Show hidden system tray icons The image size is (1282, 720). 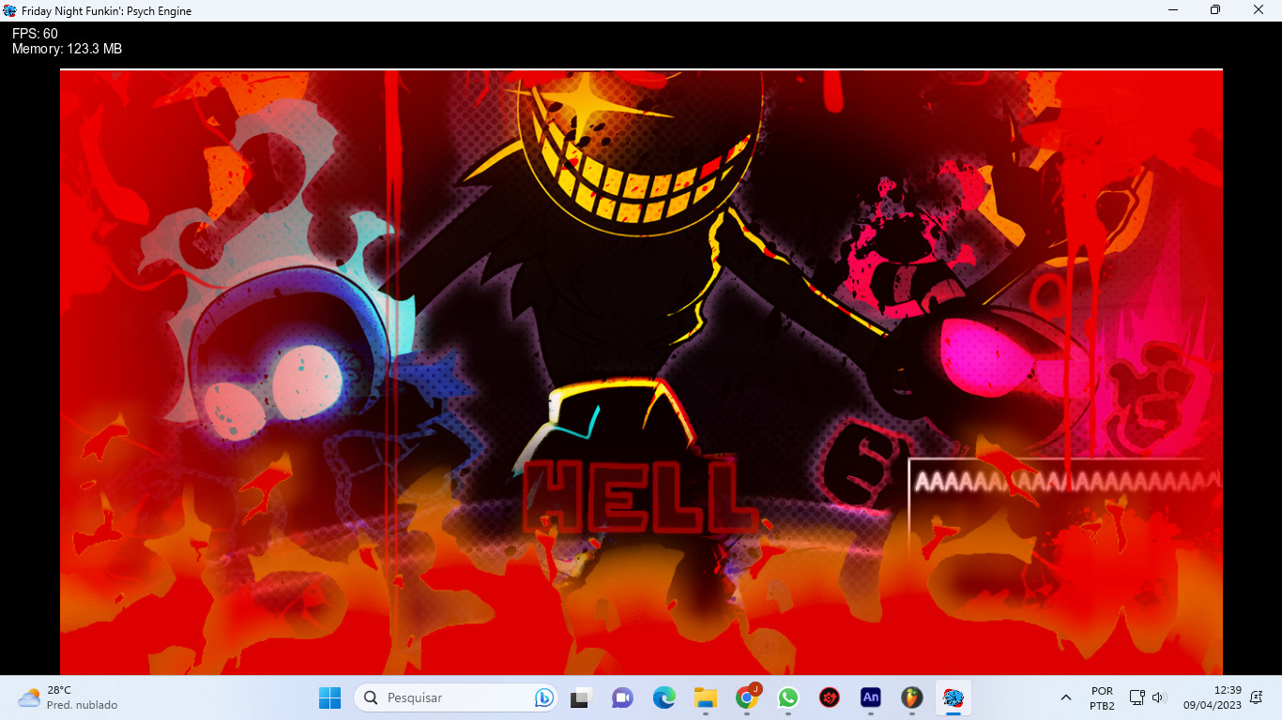(1066, 697)
